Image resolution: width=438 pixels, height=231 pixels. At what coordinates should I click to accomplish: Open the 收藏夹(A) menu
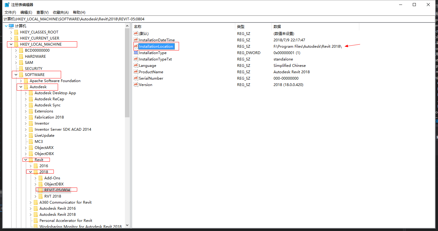[61, 12]
